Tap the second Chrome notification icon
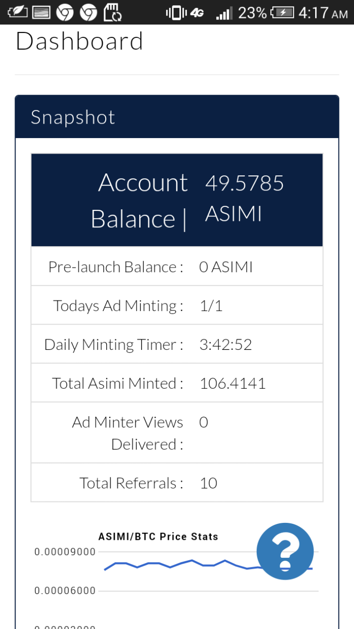The image size is (354, 629). point(89,12)
